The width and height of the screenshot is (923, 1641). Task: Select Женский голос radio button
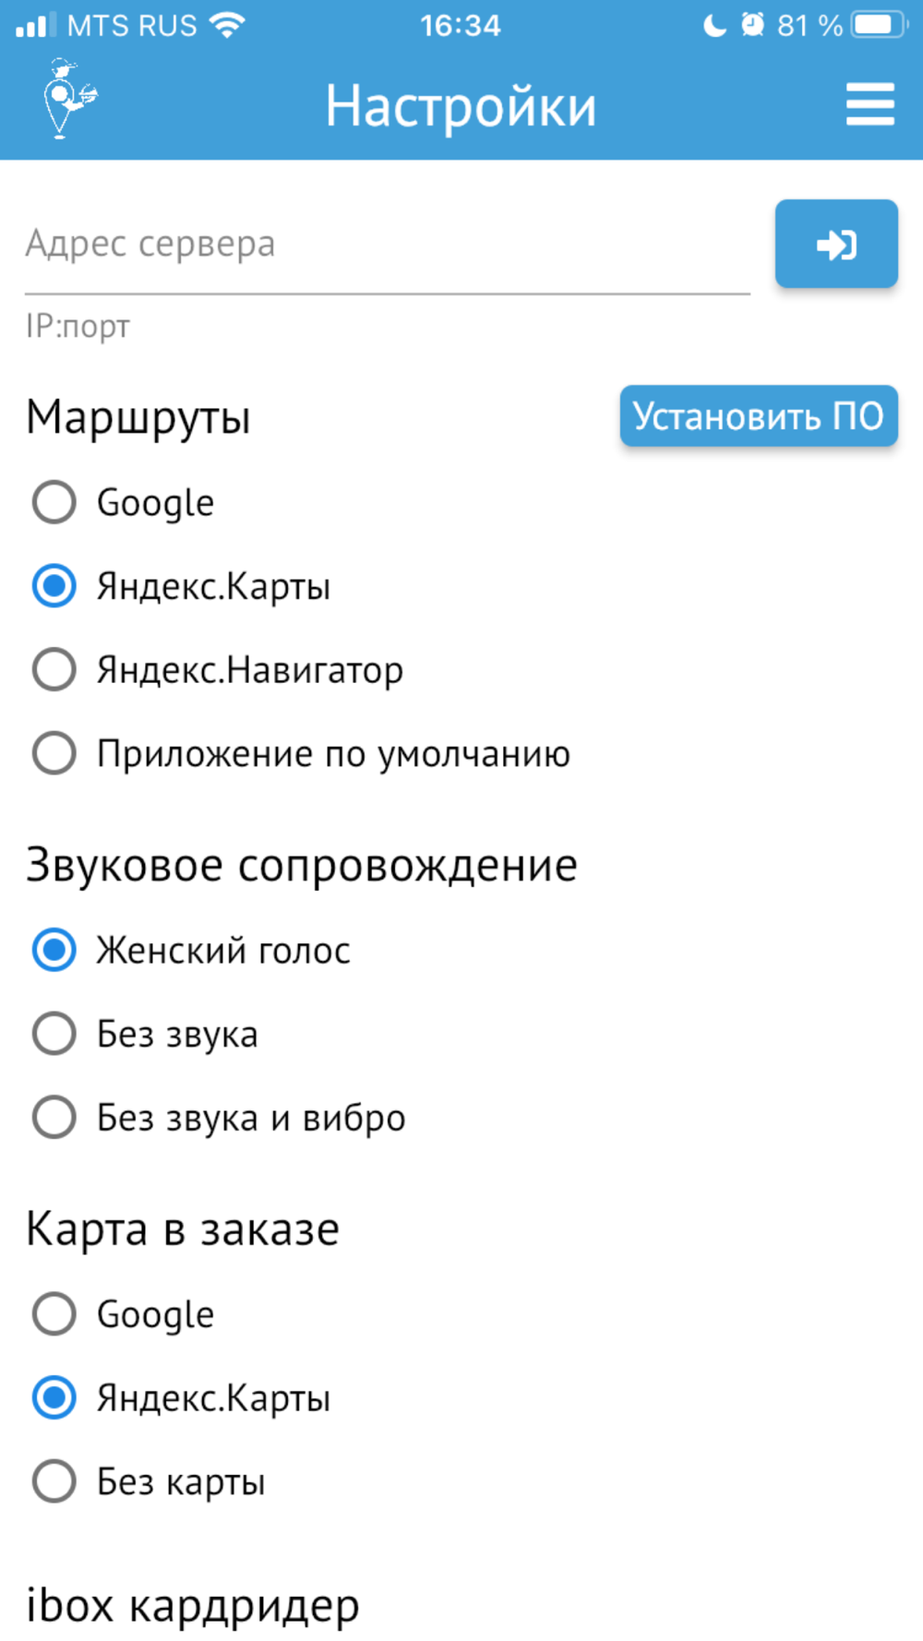(x=54, y=950)
